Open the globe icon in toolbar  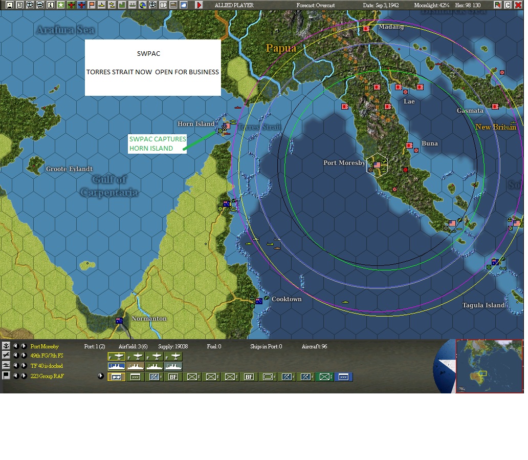[142, 5]
